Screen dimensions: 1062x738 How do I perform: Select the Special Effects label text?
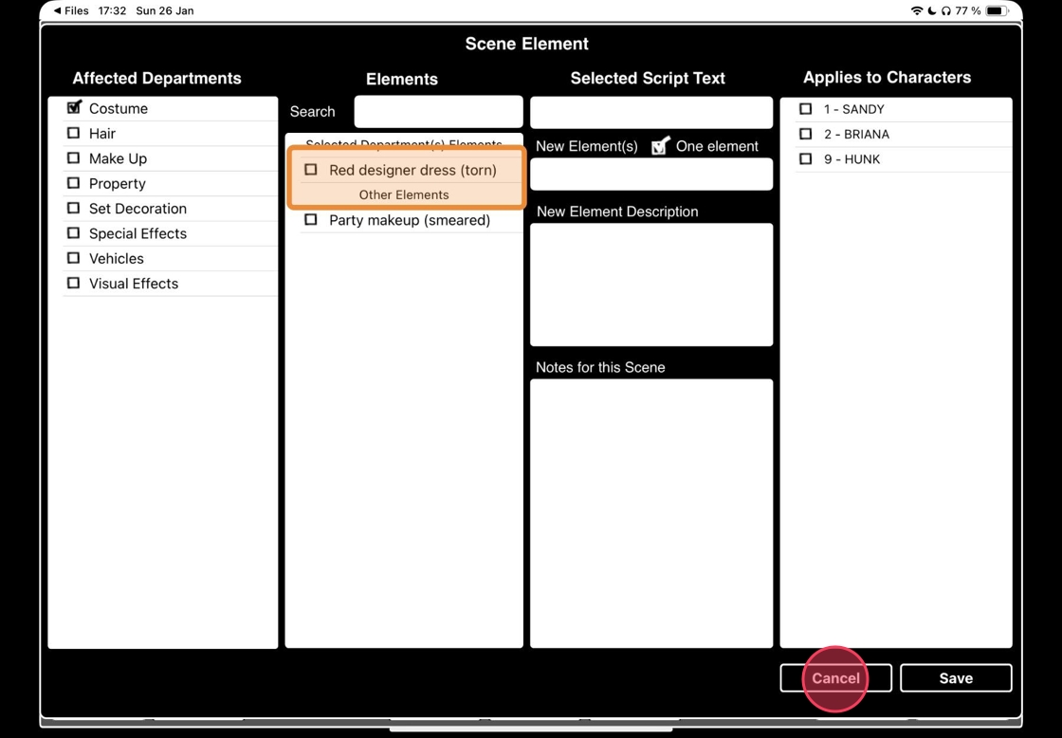tap(137, 233)
